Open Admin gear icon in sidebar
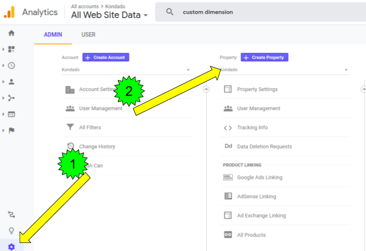The image size is (366, 251). [x=12, y=247]
